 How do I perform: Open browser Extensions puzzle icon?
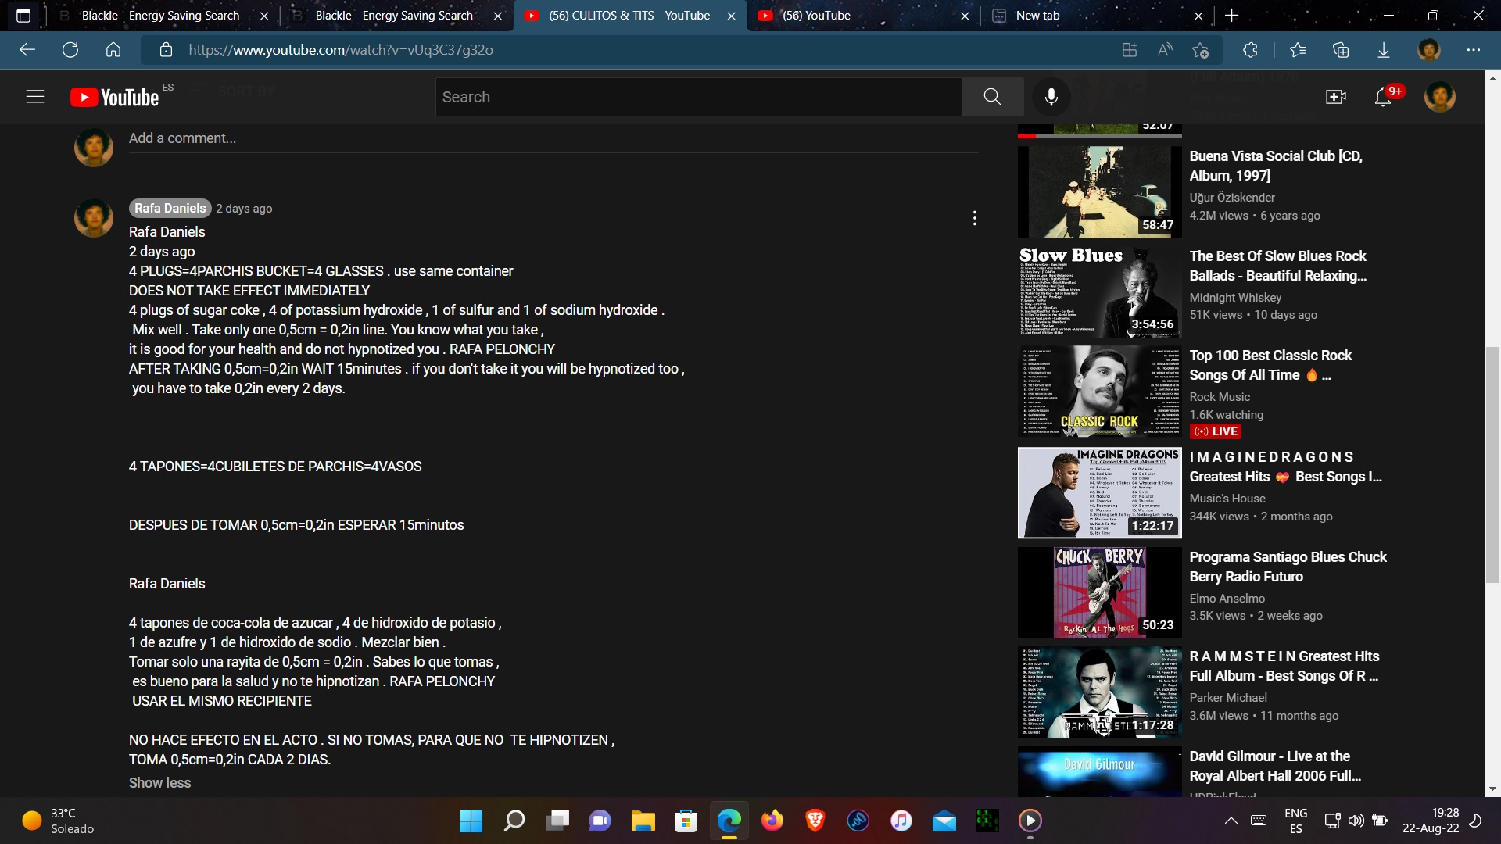click(1250, 50)
